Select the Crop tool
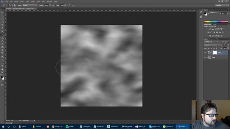The width and height of the screenshot is (230, 129). (3, 25)
